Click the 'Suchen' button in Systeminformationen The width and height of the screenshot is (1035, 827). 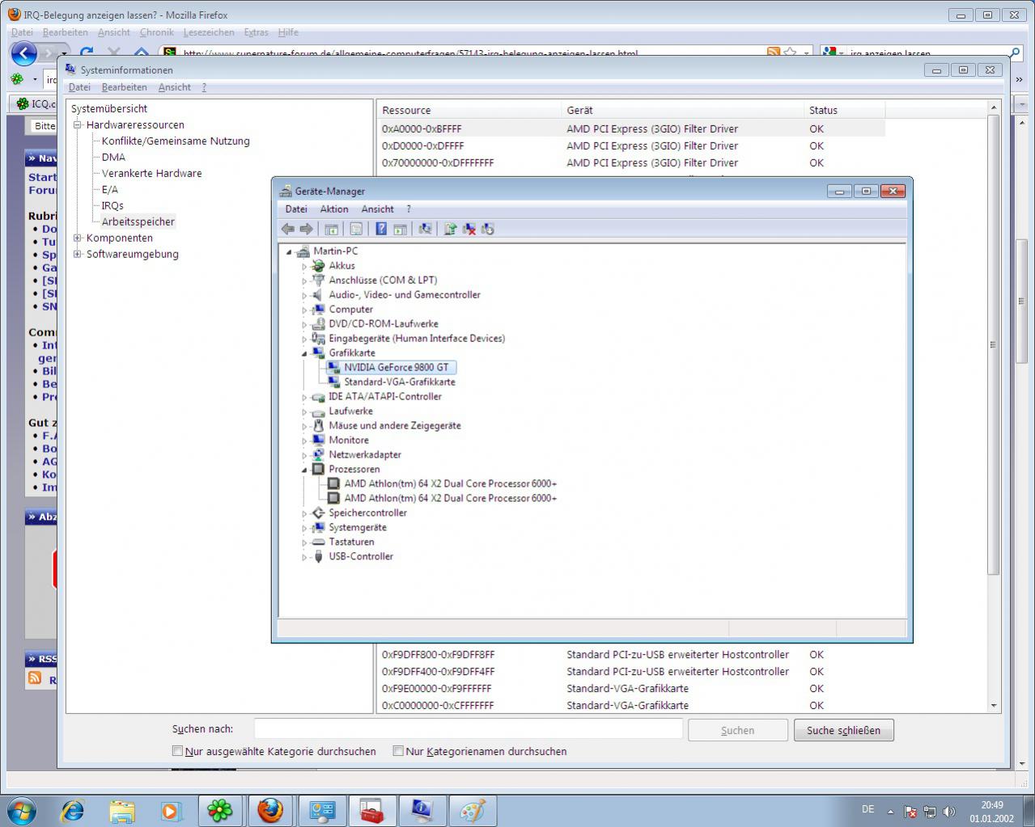(x=737, y=730)
